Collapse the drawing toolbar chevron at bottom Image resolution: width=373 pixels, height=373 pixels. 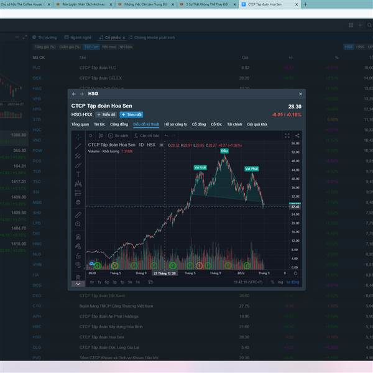tap(78, 283)
